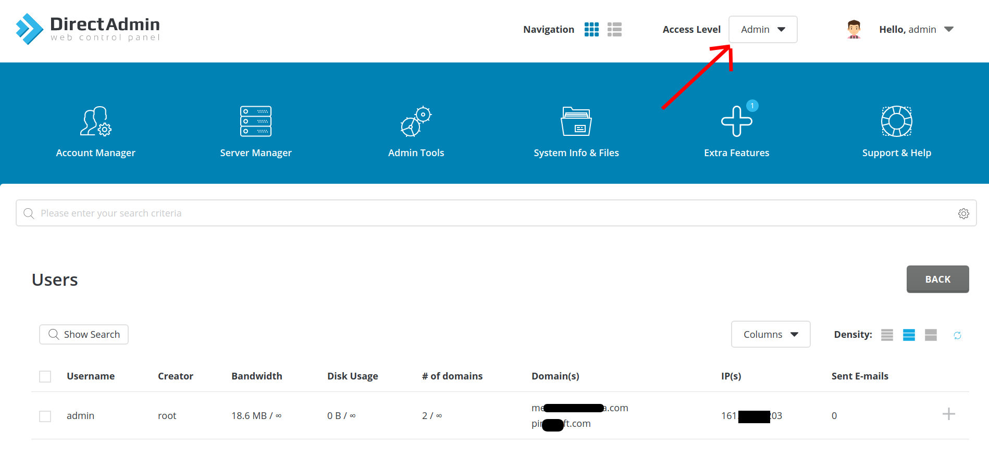This screenshot has height=469, width=989.
Task: Expand the Columns dropdown
Action: 770,334
